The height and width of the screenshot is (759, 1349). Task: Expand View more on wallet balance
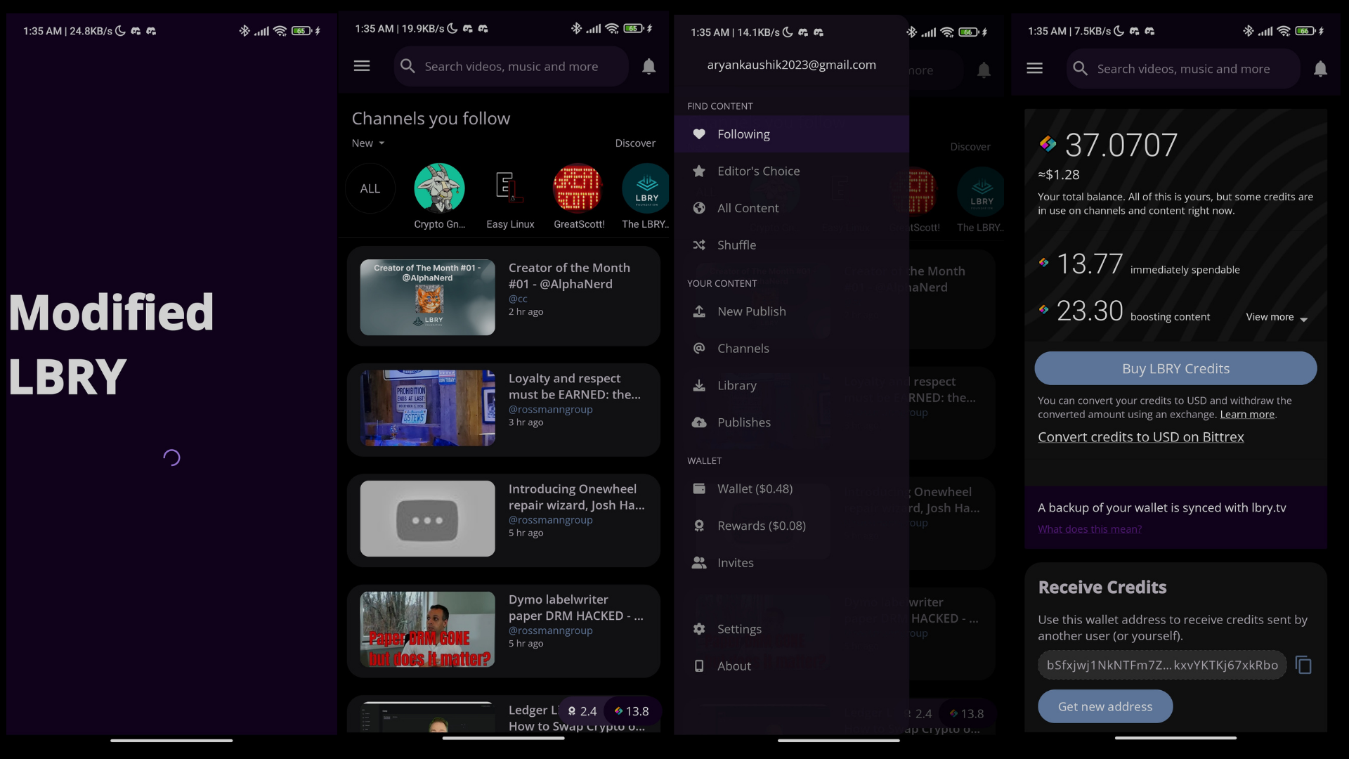pos(1277,317)
